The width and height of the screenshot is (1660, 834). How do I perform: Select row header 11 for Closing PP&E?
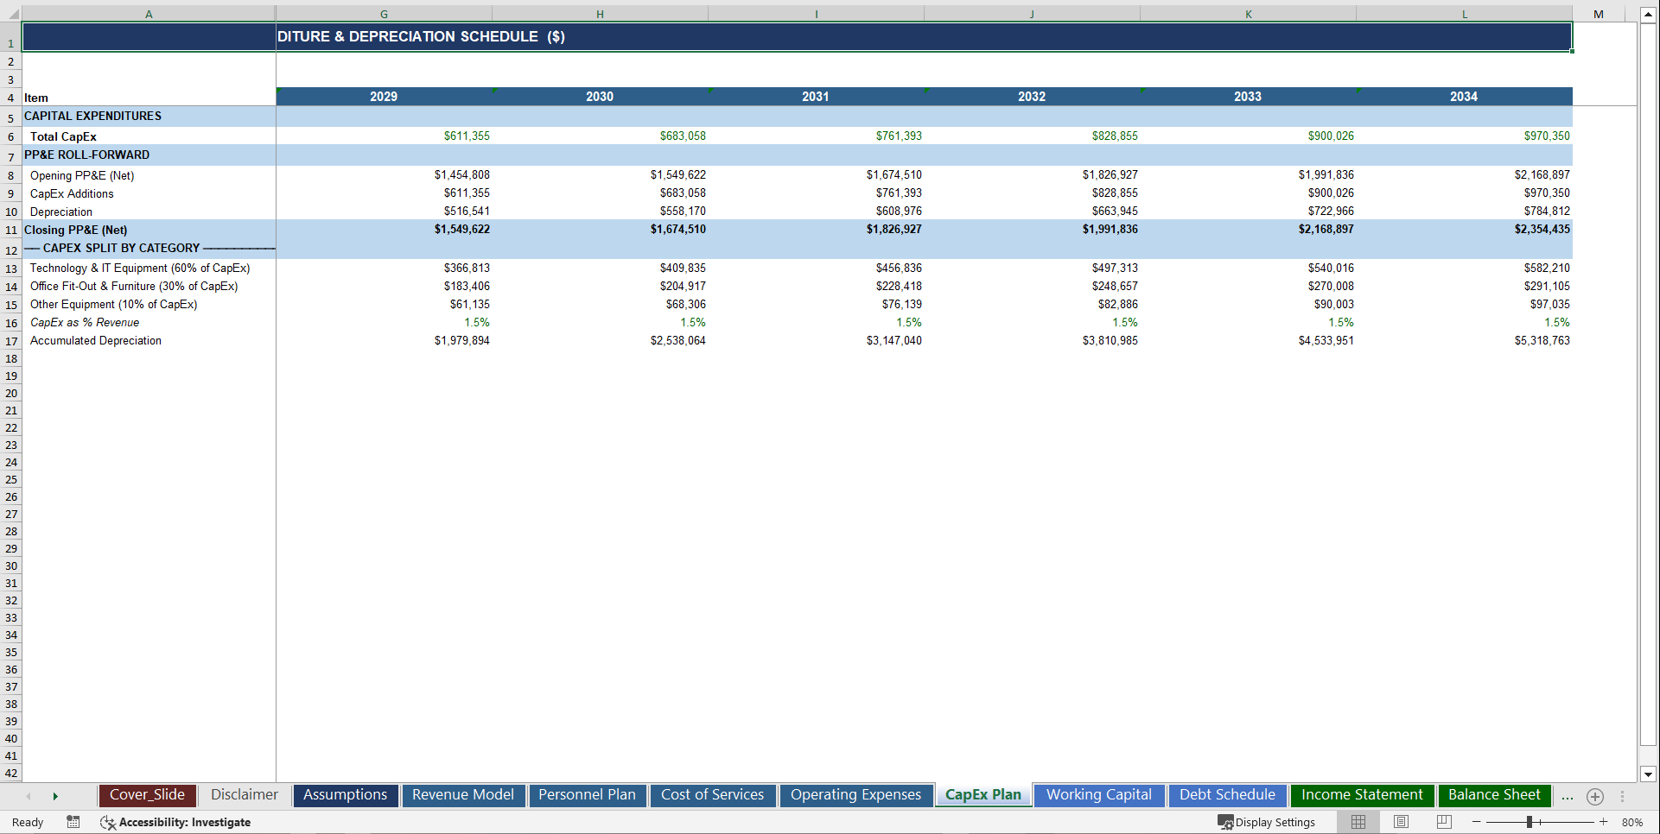click(x=11, y=230)
